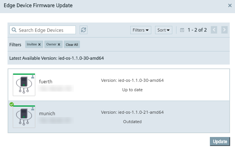The image size is (235, 149).
Task: Open the Filters dropdown
Action: tap(140, 30)
